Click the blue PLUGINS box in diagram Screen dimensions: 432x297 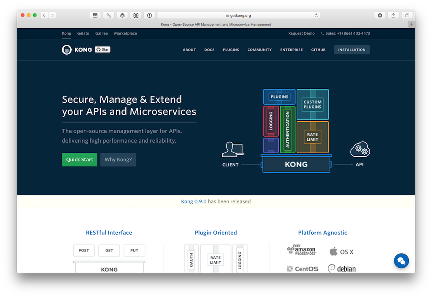click(x=279, y=97)
